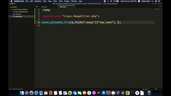The image size is (171, 96).
Task: Open the tab list dropdown arrow
Action: [161, 6]
